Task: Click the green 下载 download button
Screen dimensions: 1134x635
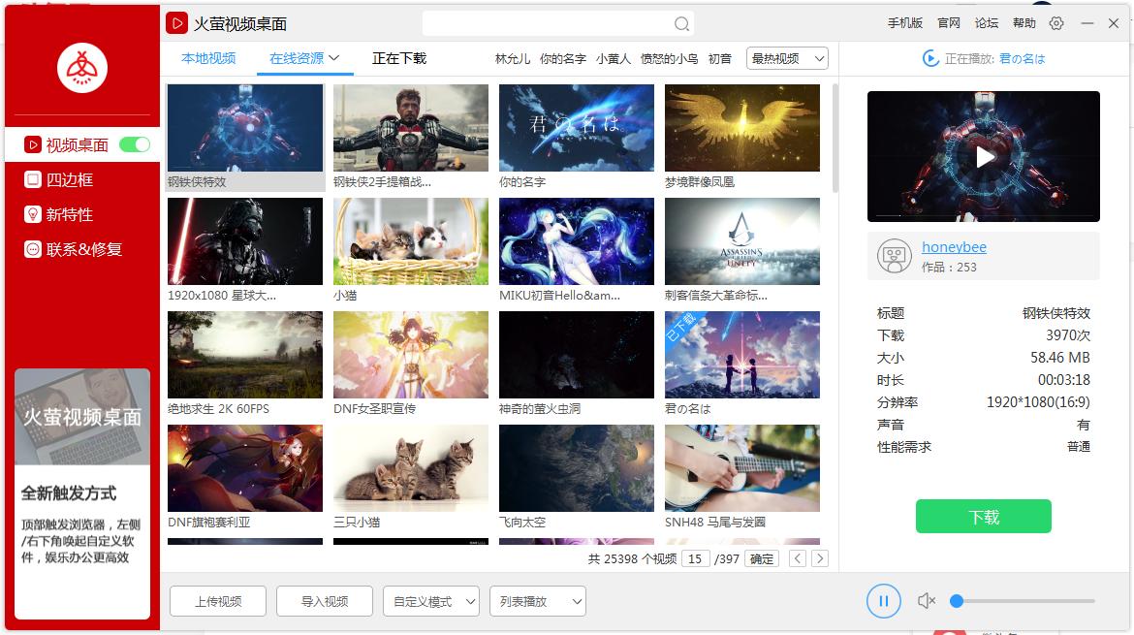Action: coord(983,516)
